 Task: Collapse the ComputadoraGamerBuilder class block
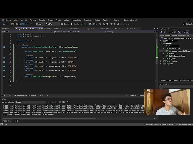tap(15, 47)
